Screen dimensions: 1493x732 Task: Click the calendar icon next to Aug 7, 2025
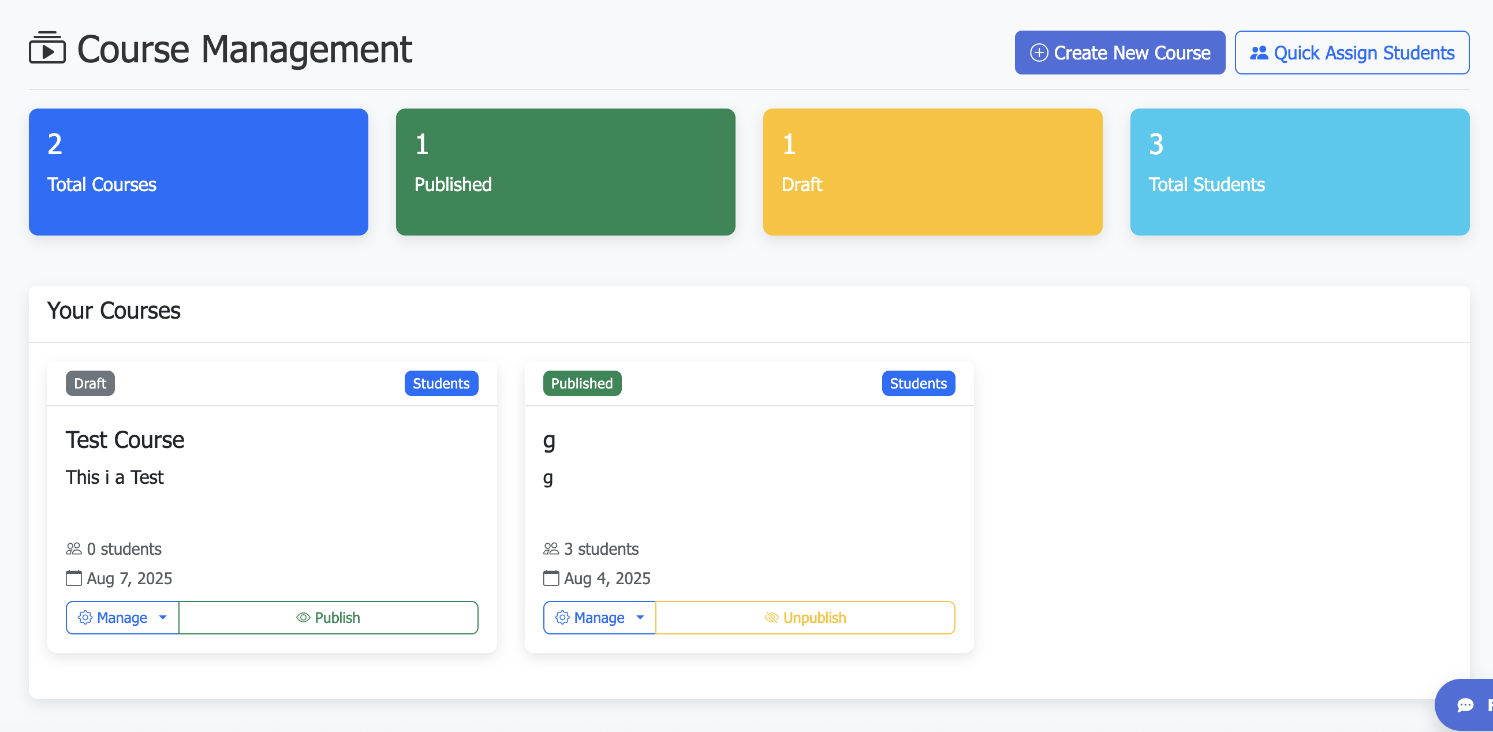[73, 578]
